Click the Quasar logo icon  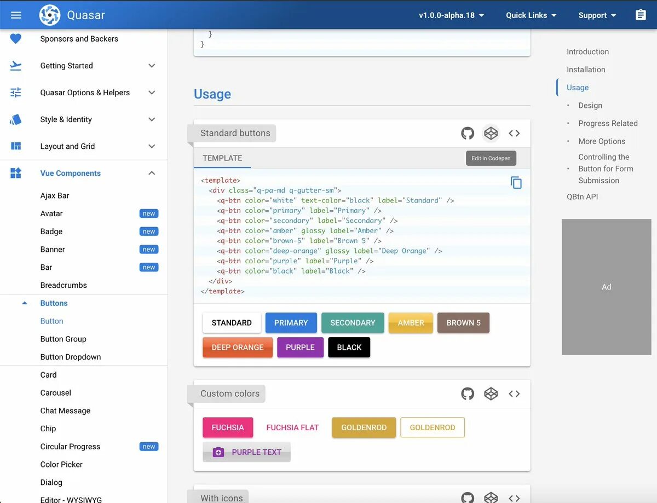click(x=50, y=15)
